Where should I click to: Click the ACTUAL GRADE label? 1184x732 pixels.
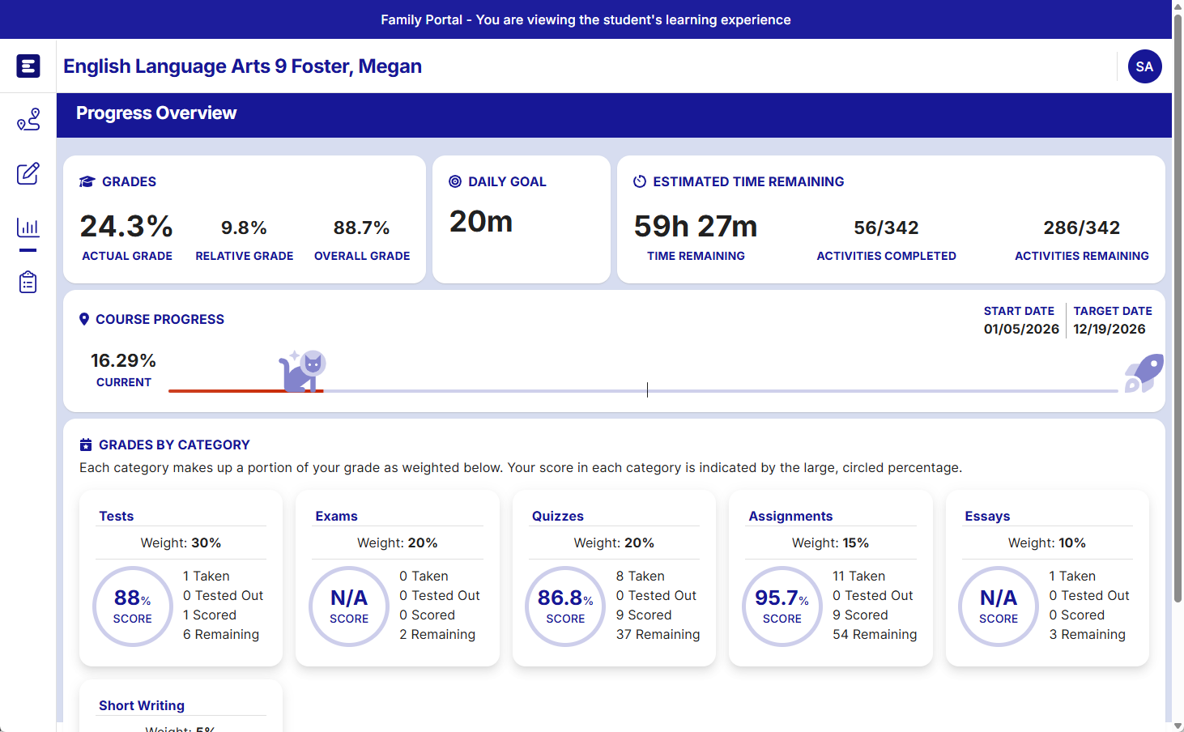127,256
